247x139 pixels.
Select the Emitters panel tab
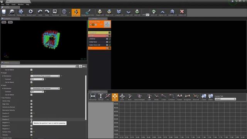pos(98,19)
